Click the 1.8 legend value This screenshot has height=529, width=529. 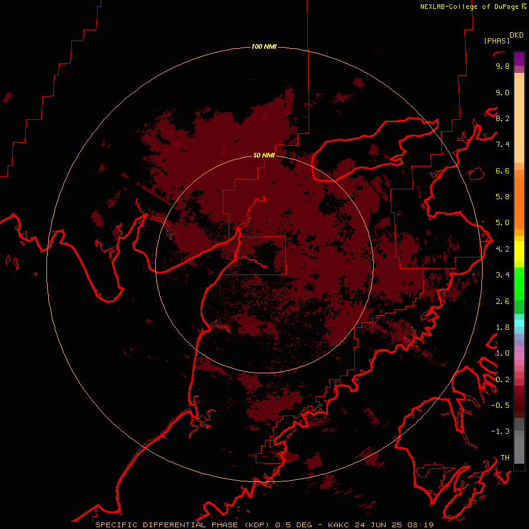(503, 327)
